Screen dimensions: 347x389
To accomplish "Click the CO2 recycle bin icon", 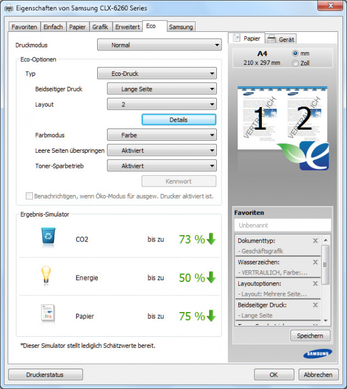I will [48, 238].
